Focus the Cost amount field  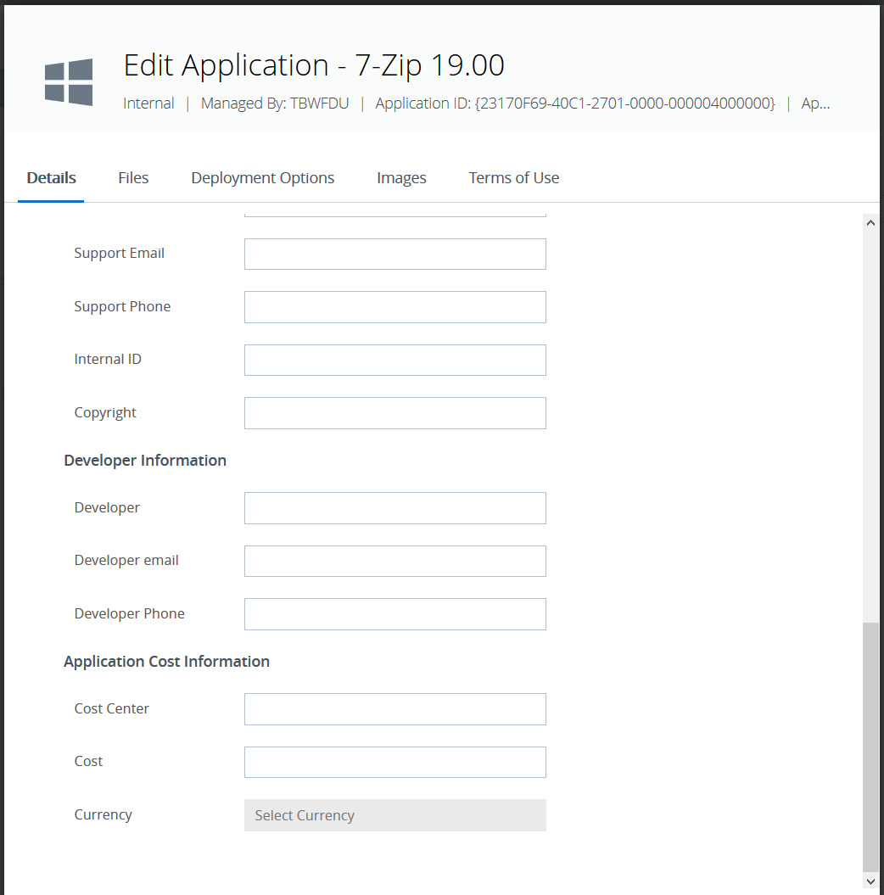point(395,762)
